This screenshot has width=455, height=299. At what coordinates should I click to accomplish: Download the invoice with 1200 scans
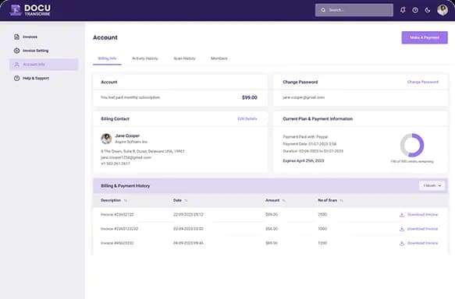pos(422,243)
